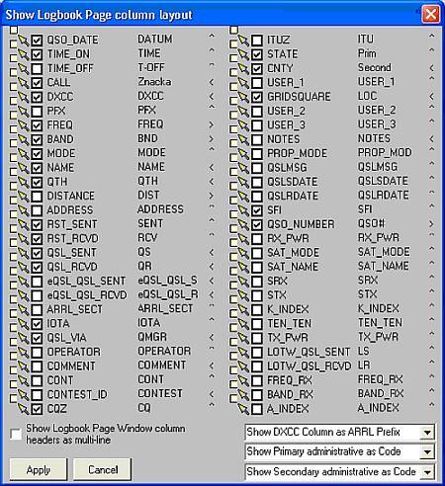This screenshot has height=486, width=445.
Task: Click the arrow cursor icon beside RST_SENT
Action: [23, 224]
